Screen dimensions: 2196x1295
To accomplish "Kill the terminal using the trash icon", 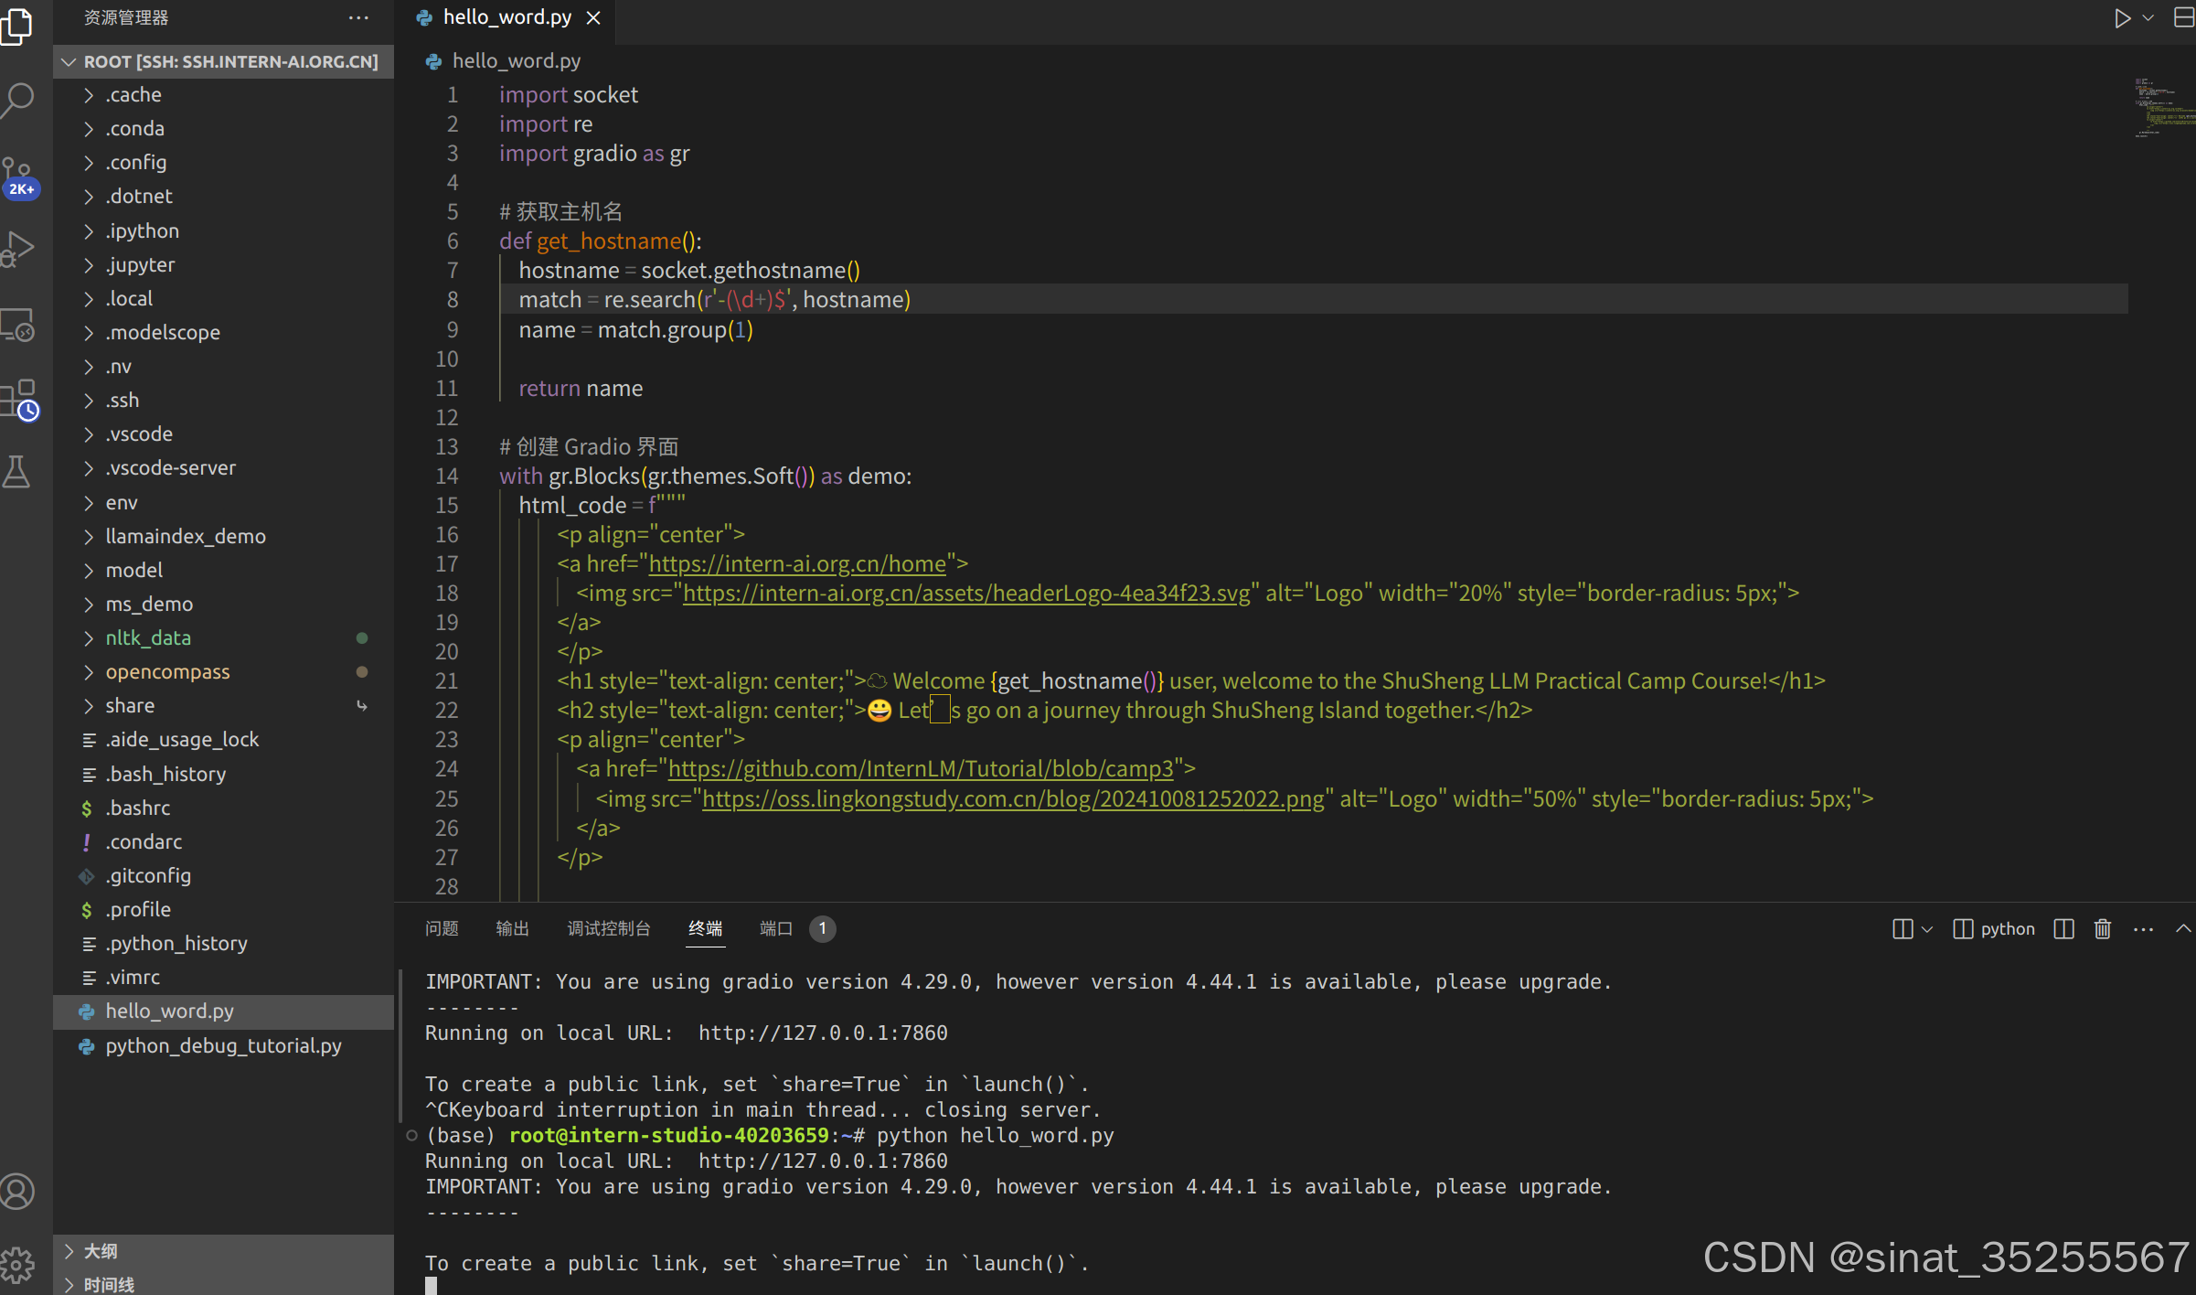I will 2102,928.
